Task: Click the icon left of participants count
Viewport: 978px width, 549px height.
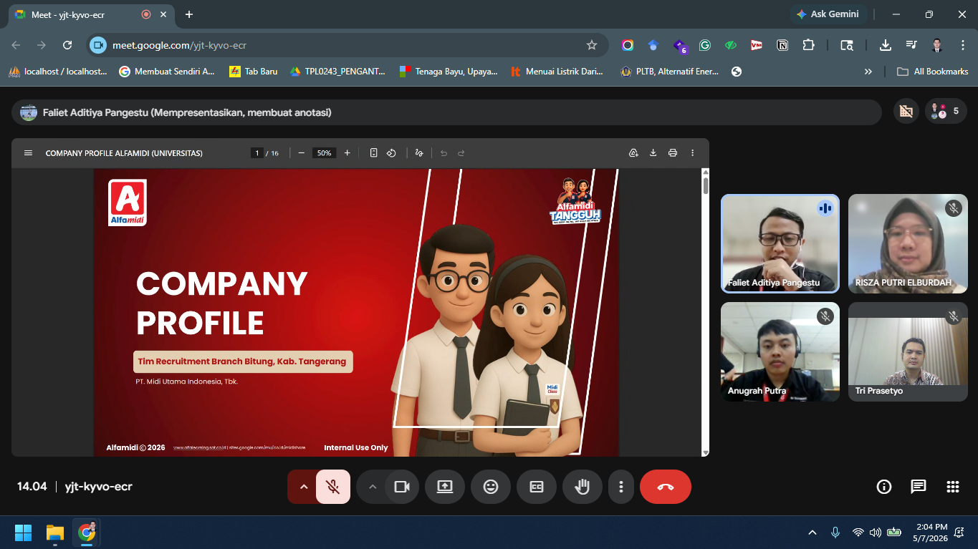Action: (x=906, y=111)
